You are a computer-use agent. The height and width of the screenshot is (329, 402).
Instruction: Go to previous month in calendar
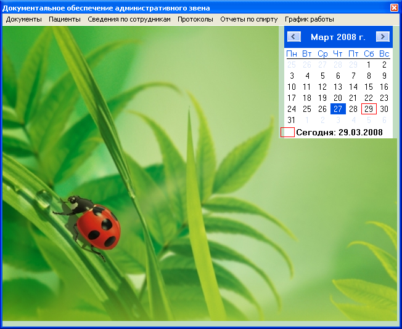point(294,36)
